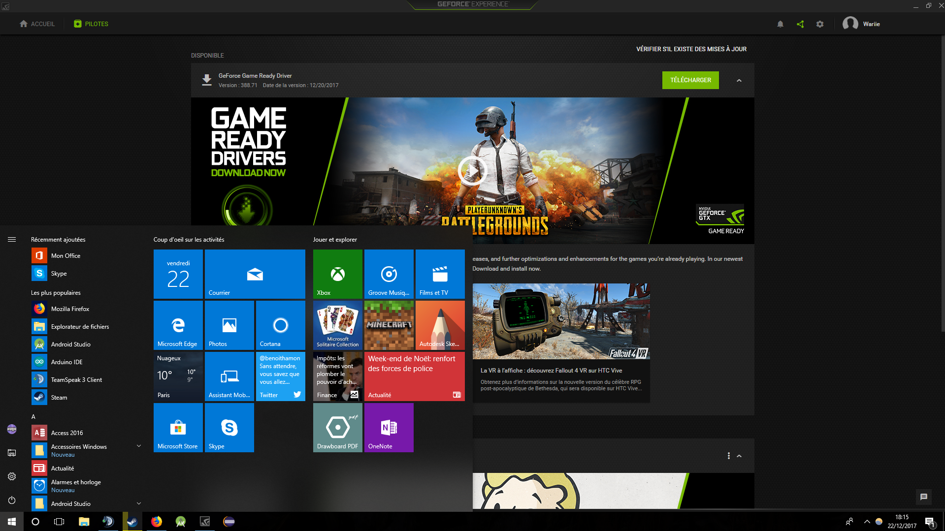The image size is (945, 531).
Task: Click the share icon in GeForce Experience
Action: pyautogui.click(x=800, y=24)
